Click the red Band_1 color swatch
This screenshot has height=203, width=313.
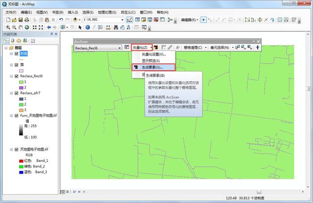[21, 161]
